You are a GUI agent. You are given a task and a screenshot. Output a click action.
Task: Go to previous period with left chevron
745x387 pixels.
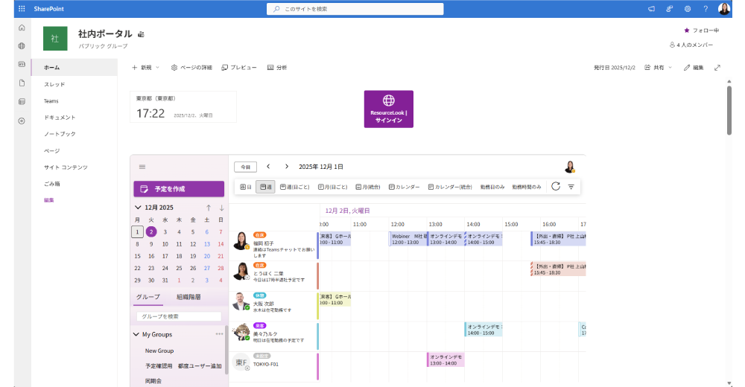pyautogui.click(x=268, y=167)
